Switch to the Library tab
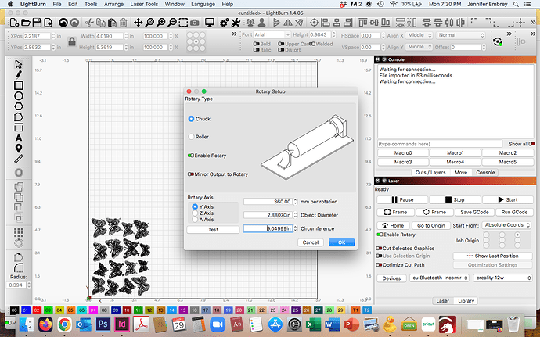Screen dimensions: 540x337 466,301
